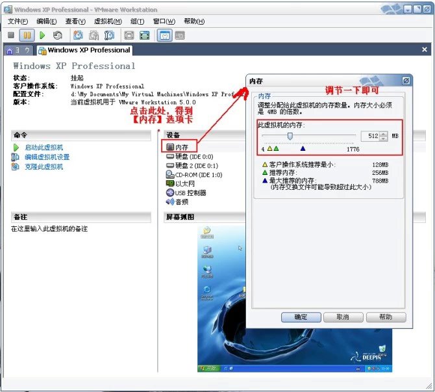Click the 确定 button in memory dialog
The image size is (435, 392).
(301, 317)
